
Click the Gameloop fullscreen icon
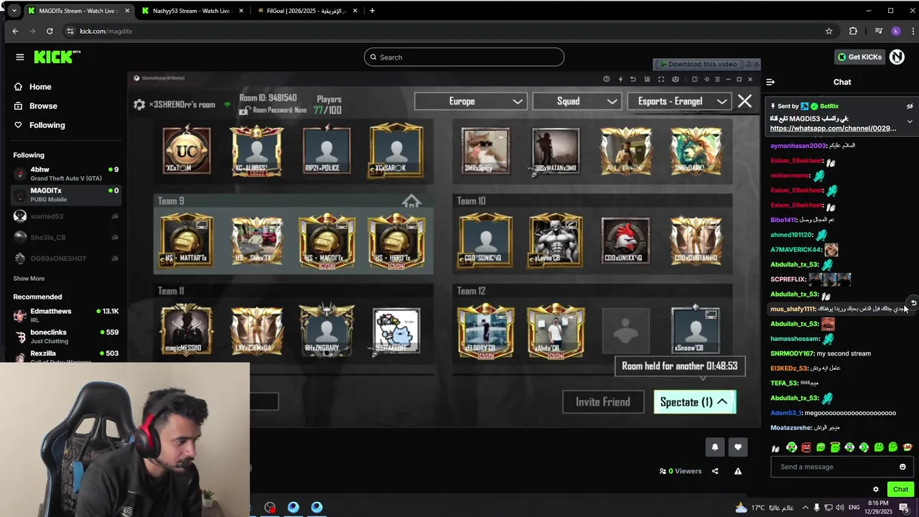click(661, 79)
